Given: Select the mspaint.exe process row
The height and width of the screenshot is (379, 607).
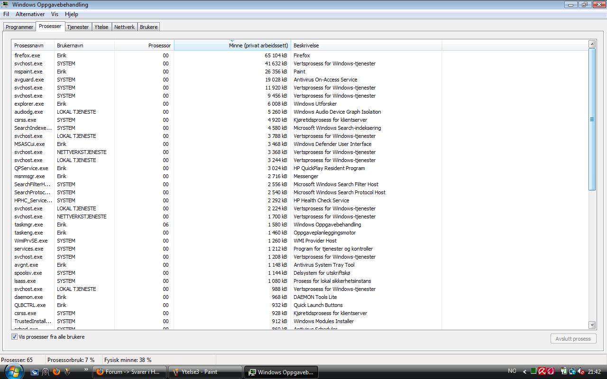Looking at the screenshot, I should coord(300,72).
